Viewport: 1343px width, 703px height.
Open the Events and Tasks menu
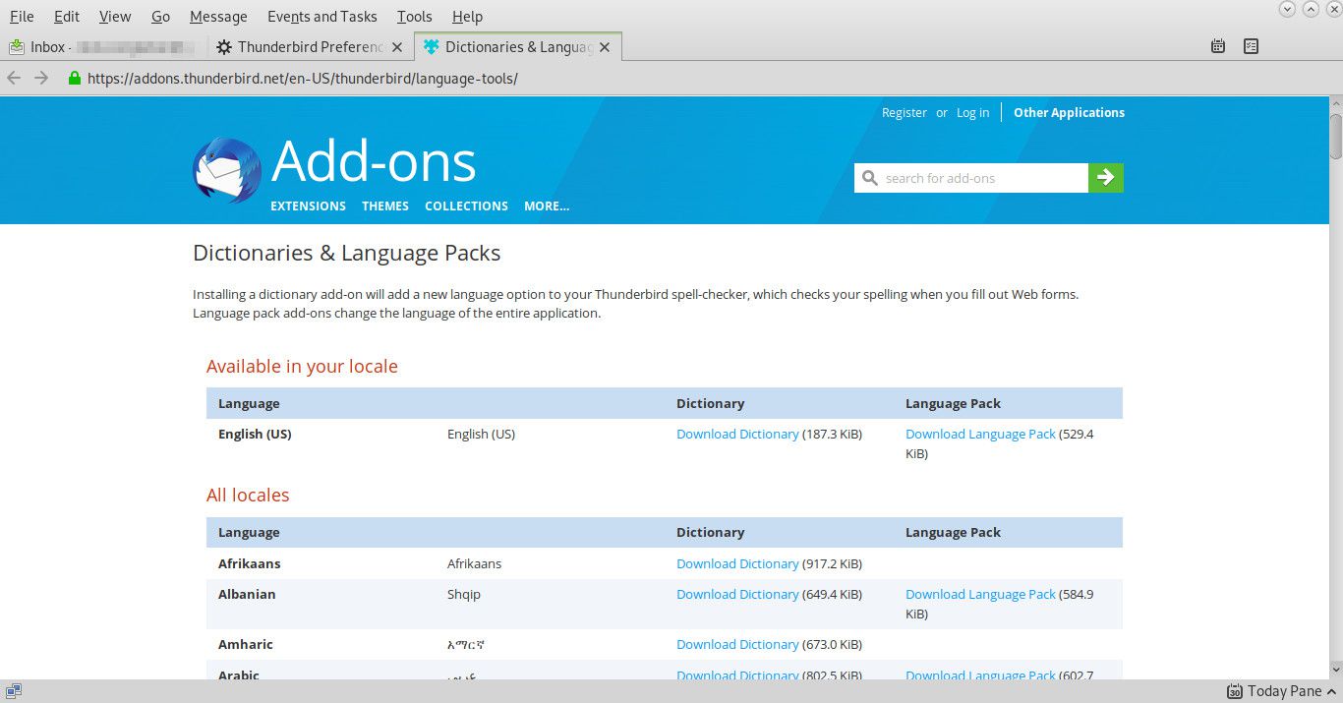click(321, 17)
